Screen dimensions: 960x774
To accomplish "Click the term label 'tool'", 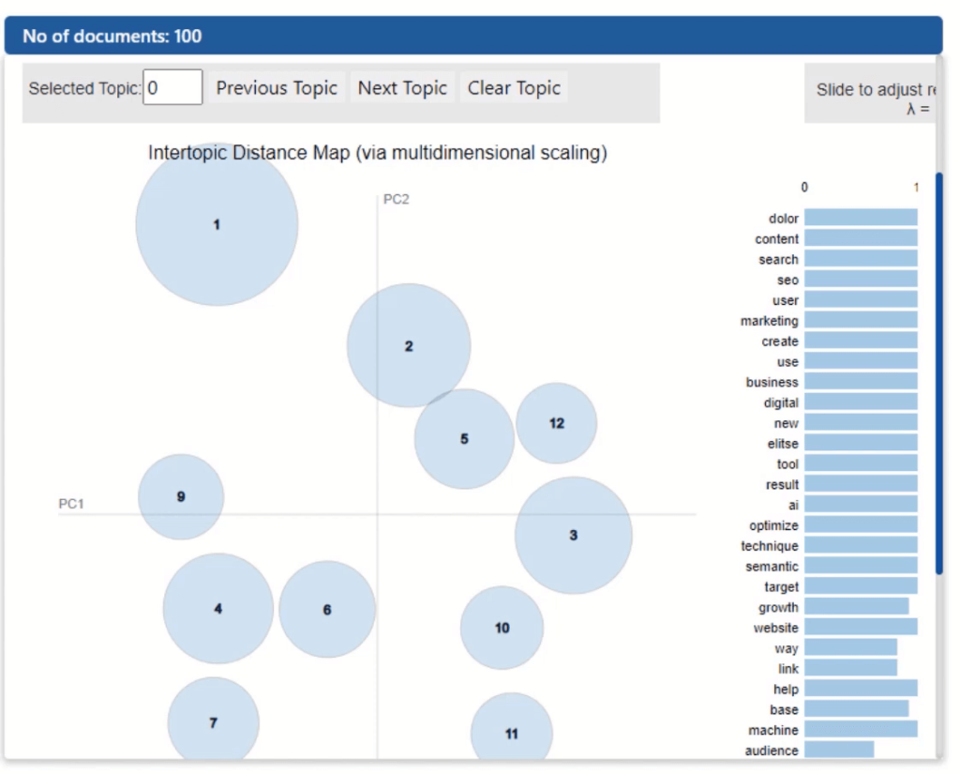I will (787, 463).
